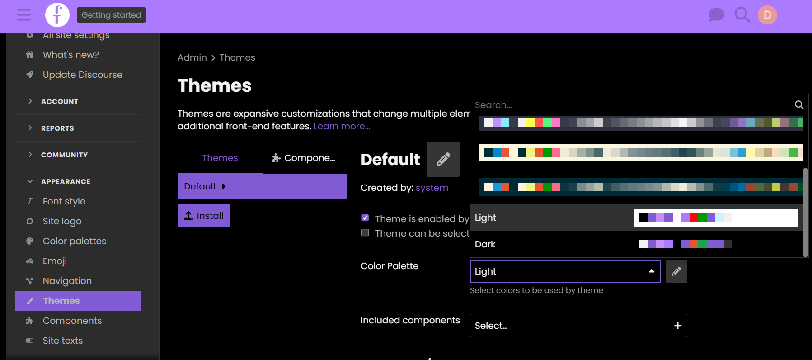Click the Discourse site logo
The image size is (812, 360).
[x=57, y=15]
